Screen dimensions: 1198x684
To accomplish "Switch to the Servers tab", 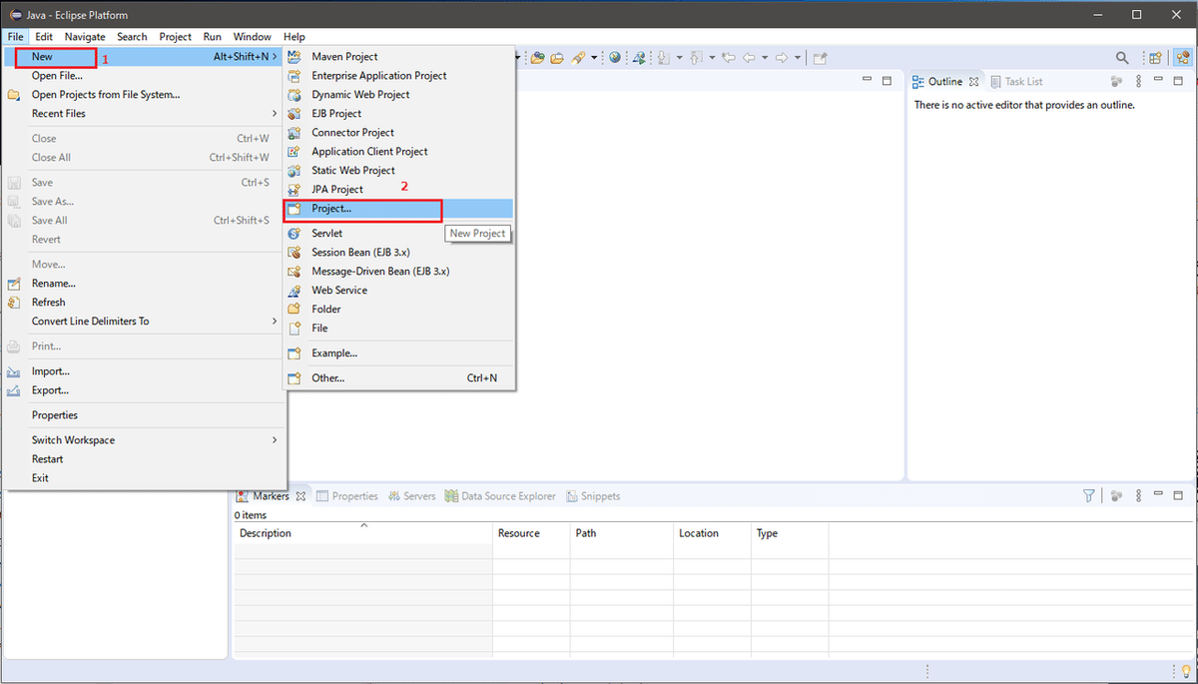I will click(411, 495).
